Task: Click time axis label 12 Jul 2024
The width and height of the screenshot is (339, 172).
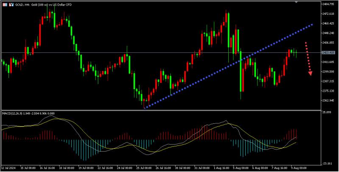Action: point(8,168)
